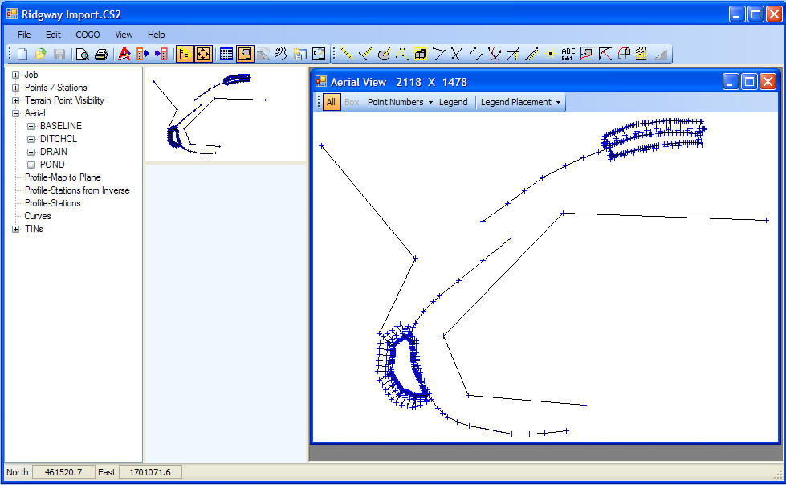Viewport: 786px width, 485px height.
Task: Expand the Points / Stations node
Action: click(x=15, y=88)
